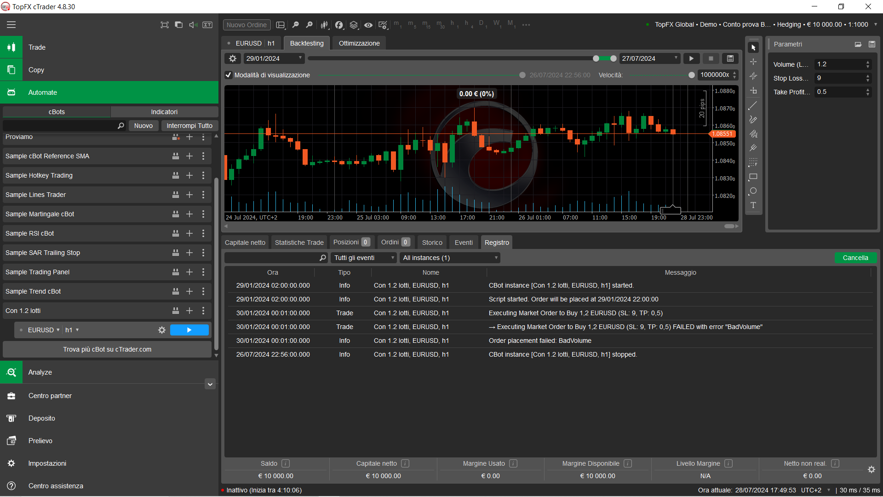Click the detach window icon
This screenshot has height=497, width=883.
click(x=179, y=25)
